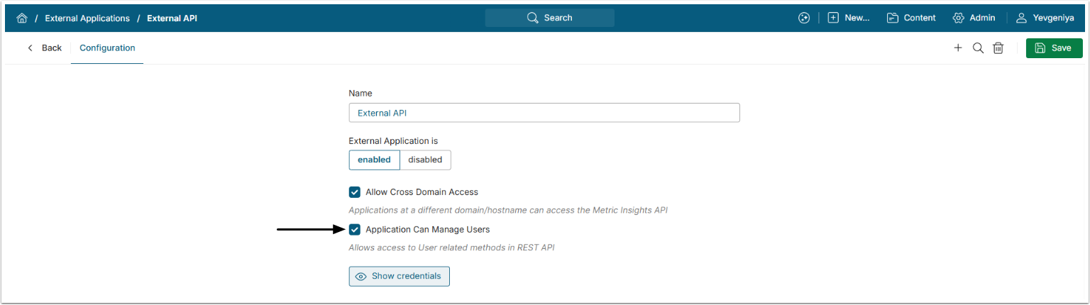Open the New... menu in header

pyautogui.click(x=849, y=18)
